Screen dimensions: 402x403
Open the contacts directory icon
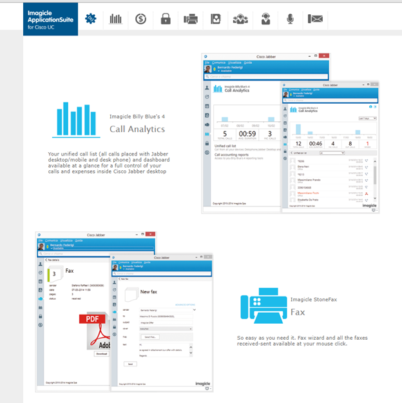(x=216, y=19)
